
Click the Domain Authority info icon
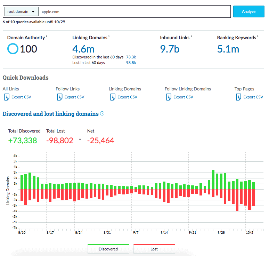coord(47,36)
